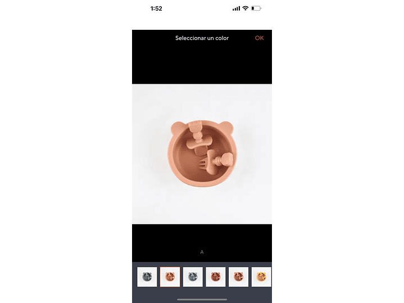Tap the 1:52 clock in the status bar
This screenshot has width=404, height=303.
tap(156, 8)
